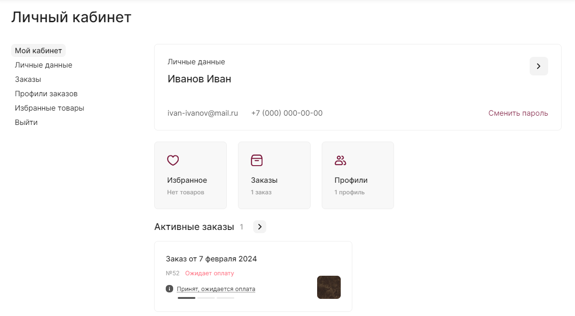Click the box icon in Заказы card
The height and width of the screenshot is (316, 575).
(x=256, y=160)
